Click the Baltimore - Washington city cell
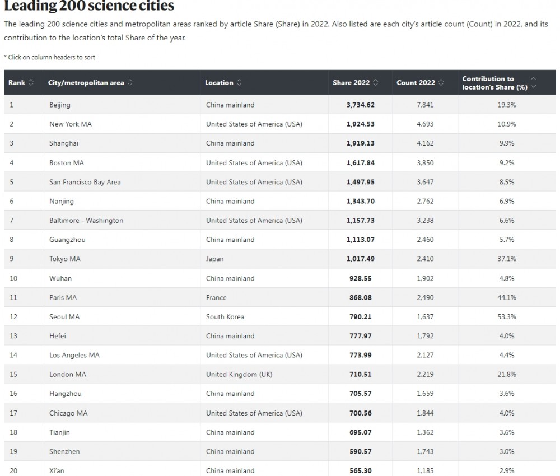 point(86,221)
